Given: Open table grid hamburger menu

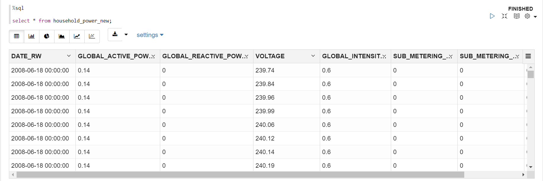Looking at the screenshot, I should pos(528,56).
